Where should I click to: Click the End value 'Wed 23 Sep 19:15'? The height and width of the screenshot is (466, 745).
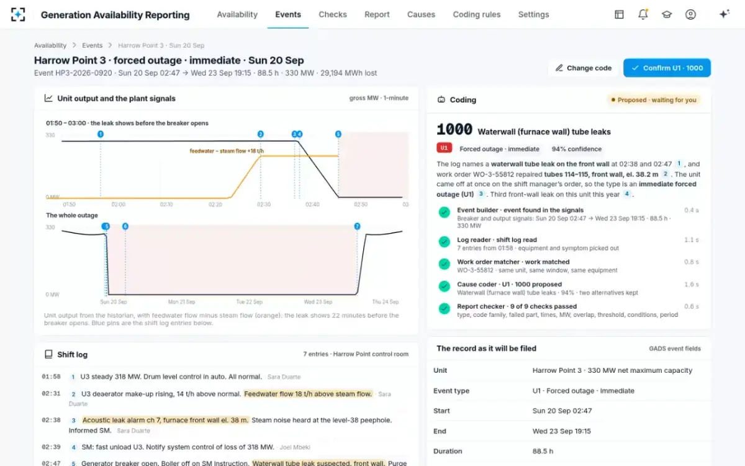(562, 431)
